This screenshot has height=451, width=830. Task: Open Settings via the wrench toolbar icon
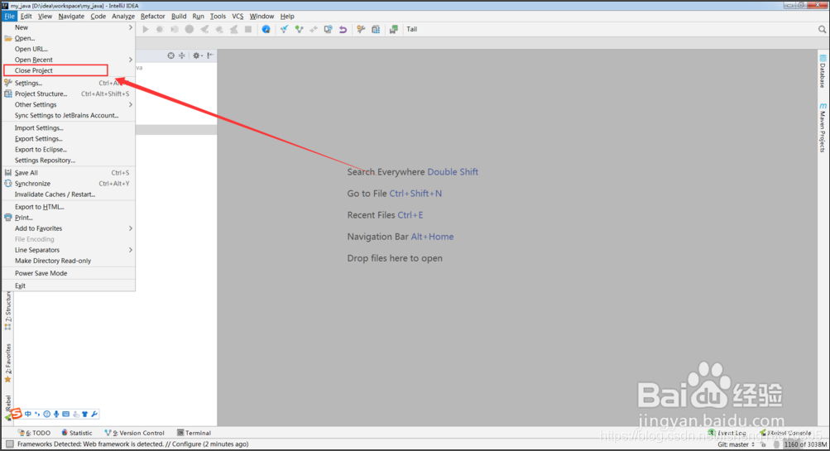coord(361,29)
